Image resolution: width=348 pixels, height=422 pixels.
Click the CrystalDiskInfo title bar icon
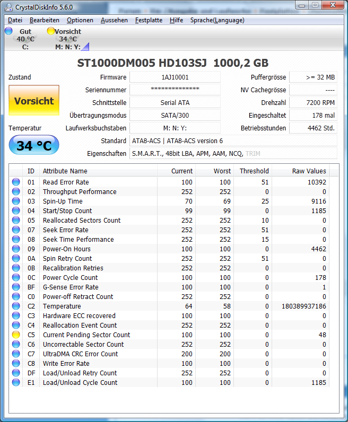tap(8, 7)
